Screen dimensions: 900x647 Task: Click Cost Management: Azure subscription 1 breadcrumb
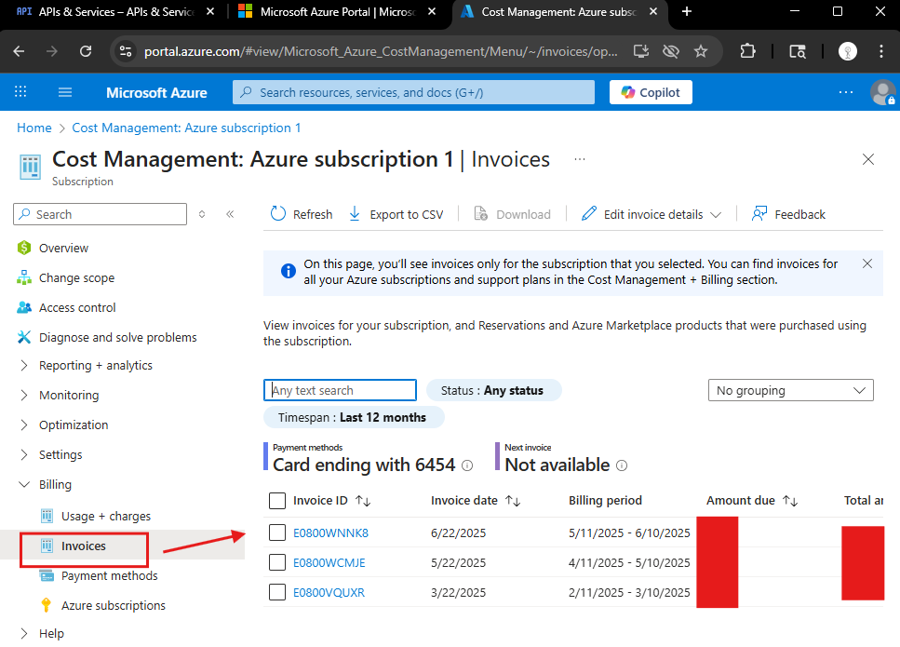pos(186,128)
